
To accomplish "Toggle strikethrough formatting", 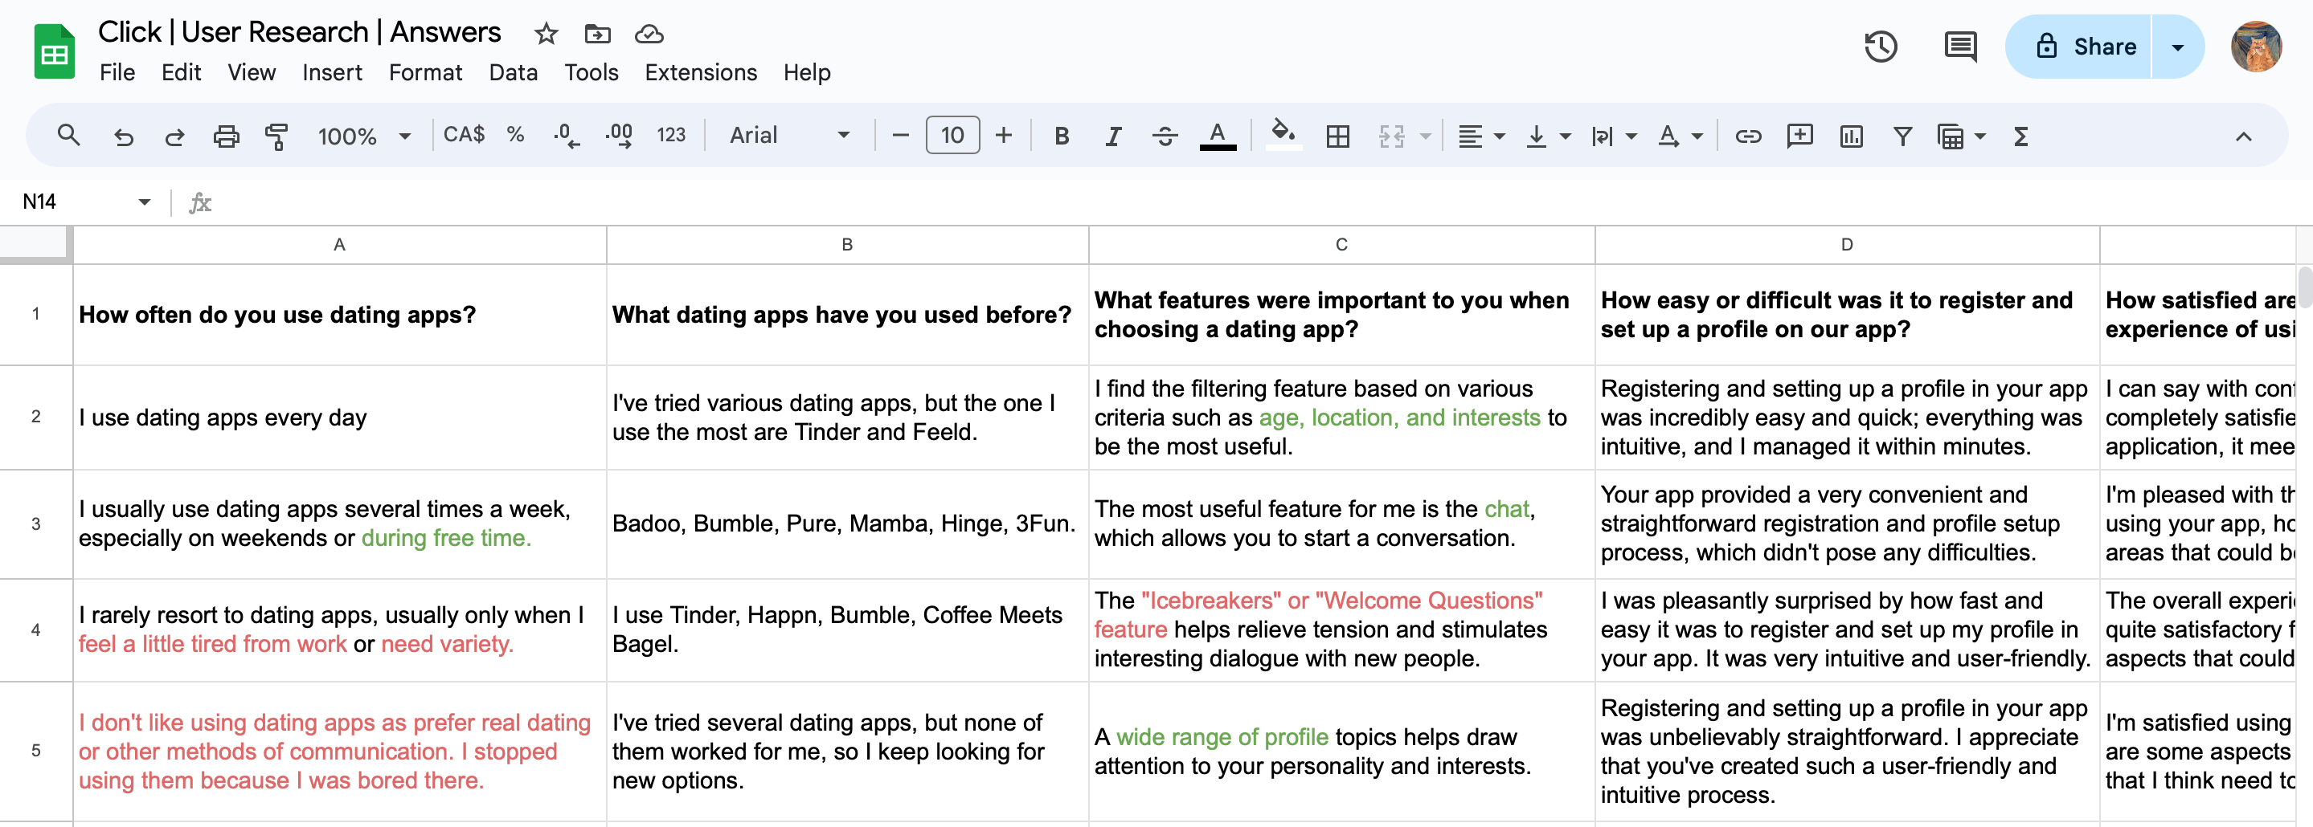I will tap(1165, 136).
